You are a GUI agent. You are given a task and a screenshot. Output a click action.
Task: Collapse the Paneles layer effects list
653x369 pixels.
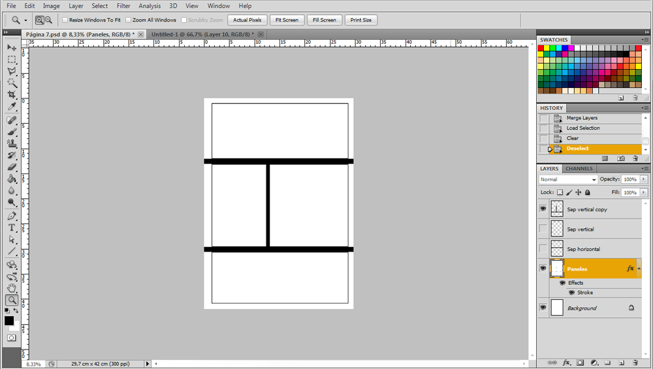[x=639, y=269]
